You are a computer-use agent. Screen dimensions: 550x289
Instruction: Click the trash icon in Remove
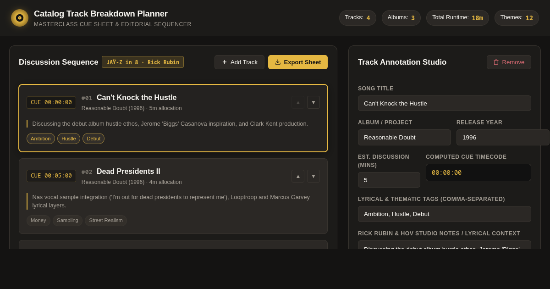496,62
